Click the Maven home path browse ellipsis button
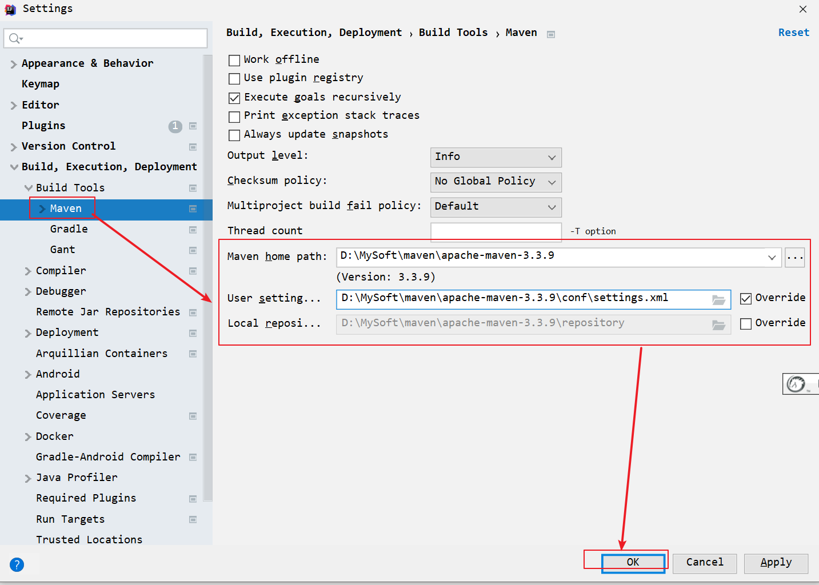Image resolution: width=819 pixels, height=585 pixels. pyautogui.click(x=794, y=258)
